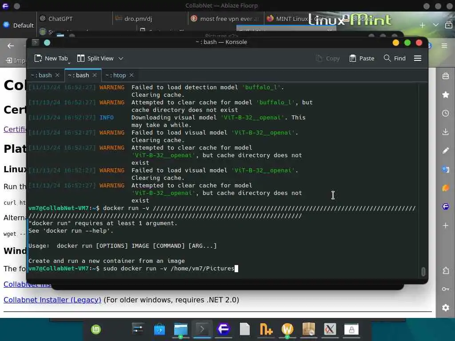
Task: Launch system settings from the taskbar
Action: (138, 329)
